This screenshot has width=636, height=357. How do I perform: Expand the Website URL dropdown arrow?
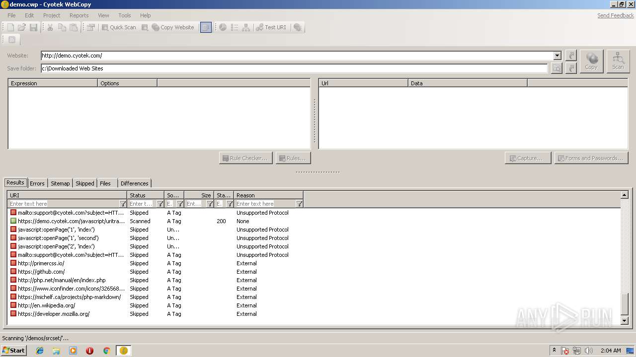click(x=557, y=56)
